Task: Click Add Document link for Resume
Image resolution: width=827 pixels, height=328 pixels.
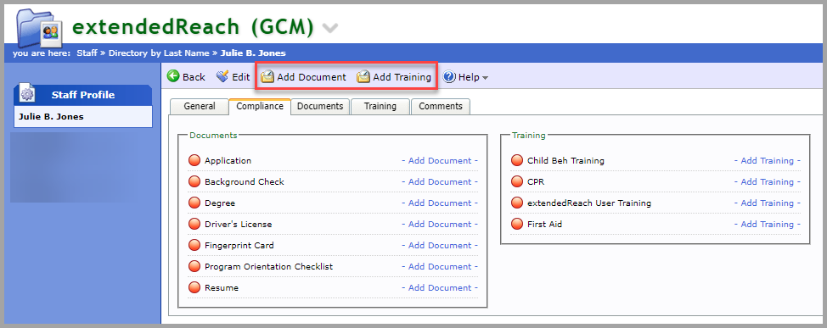Action: point(440,287)
